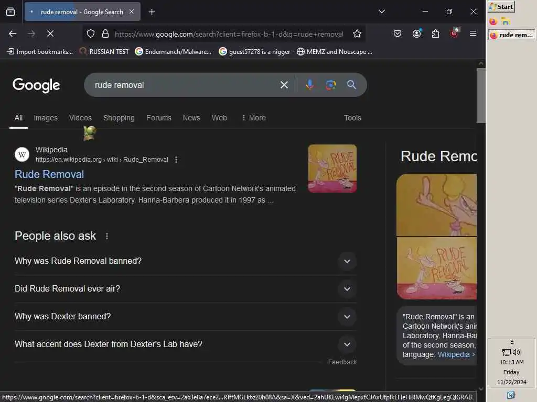This screenshot has width=537, height=402.
Task: Click the top knowledge panel image
Action: click(x=436, y=205)
